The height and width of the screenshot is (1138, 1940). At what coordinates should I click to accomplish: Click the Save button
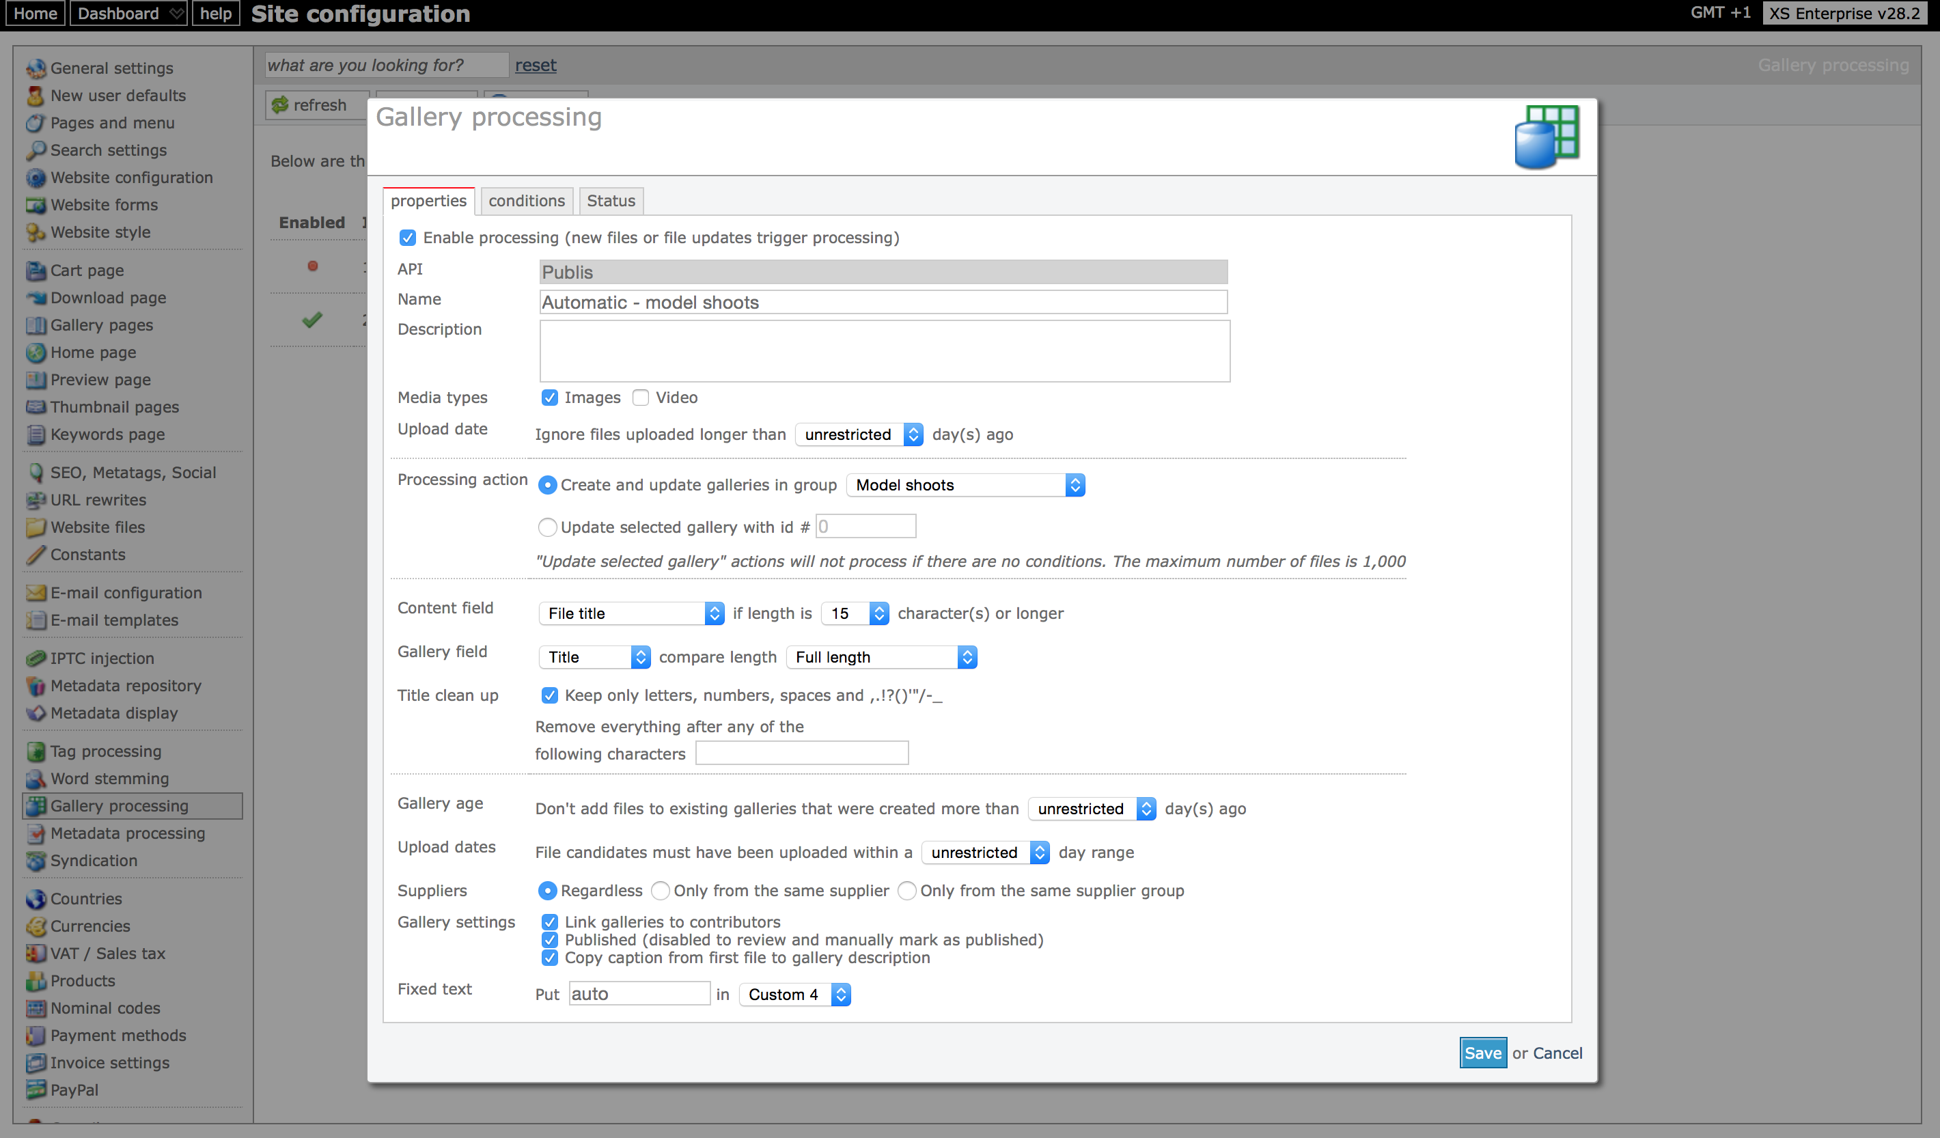[x=1483, y=1053]
